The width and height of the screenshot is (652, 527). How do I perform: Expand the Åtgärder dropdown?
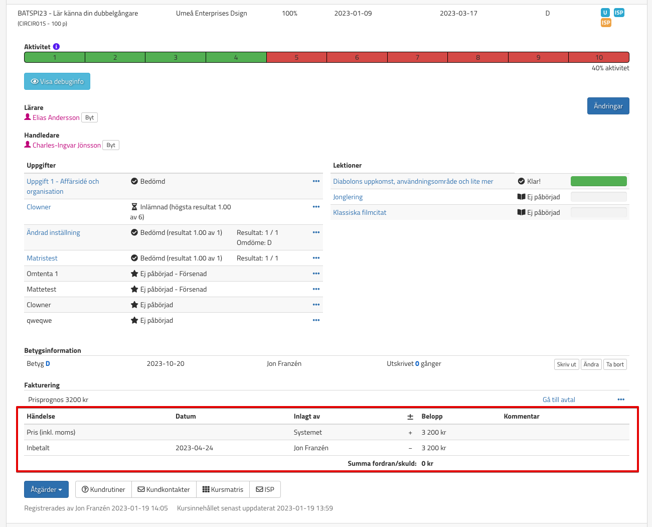(46, 489)
